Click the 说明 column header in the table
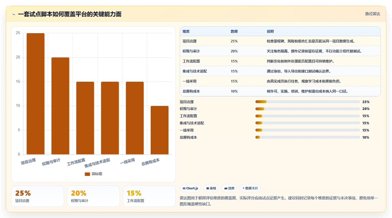The height and width of the screenshot is (218, 392). tap(270, 32)
